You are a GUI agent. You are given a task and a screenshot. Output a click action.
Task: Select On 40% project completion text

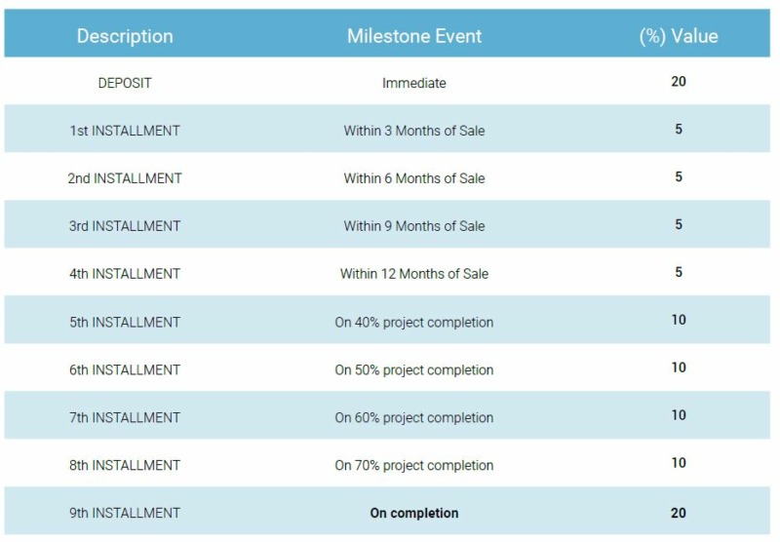pyautogui.click(x=413, y=323)
